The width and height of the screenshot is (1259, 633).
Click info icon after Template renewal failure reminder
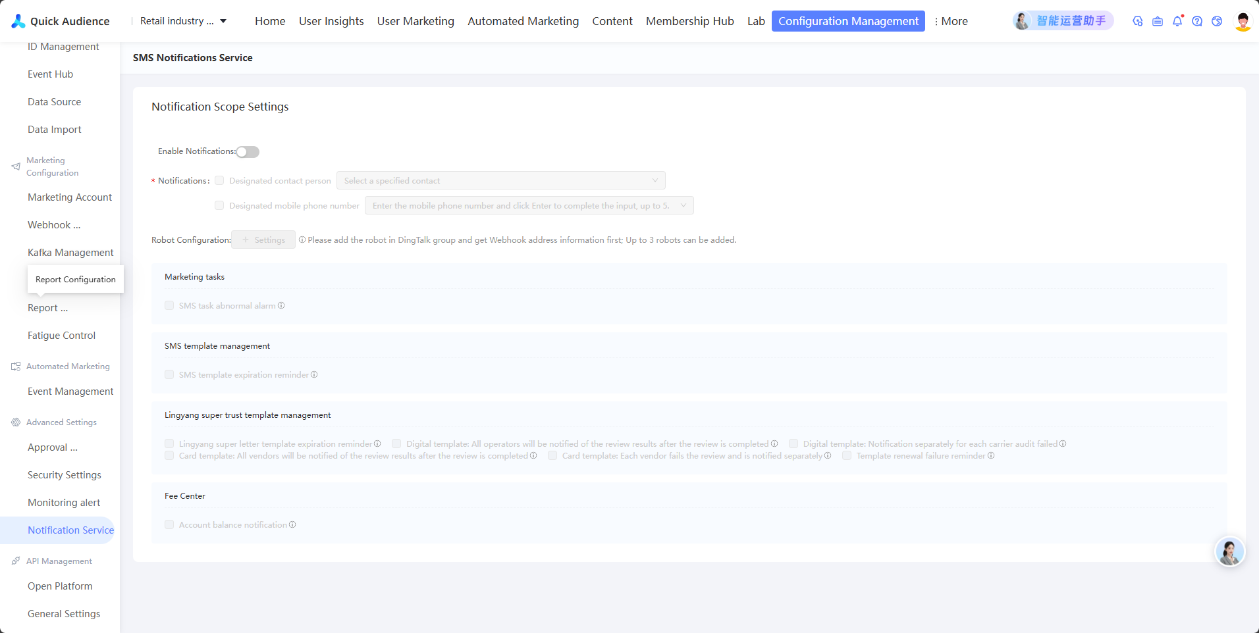[991, 455]
